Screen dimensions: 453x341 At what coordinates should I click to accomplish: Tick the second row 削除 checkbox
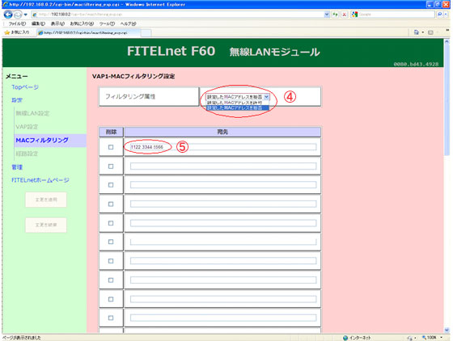[x=111, y=166]
